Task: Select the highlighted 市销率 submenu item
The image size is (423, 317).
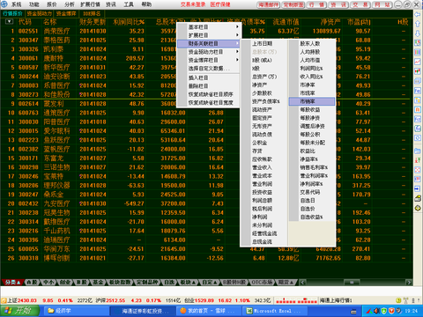Action: click(x=312, y=101)
